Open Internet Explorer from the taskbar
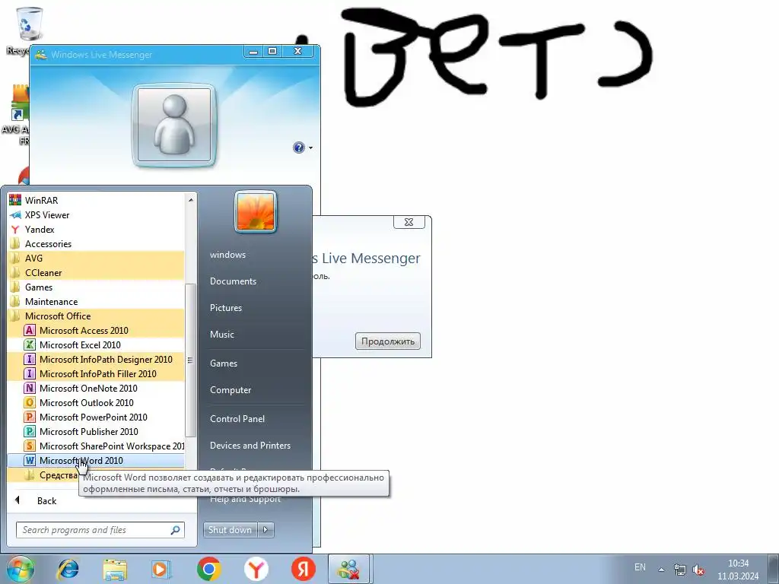The width and height of the screenshot is (779, 584). click(68, 569)
